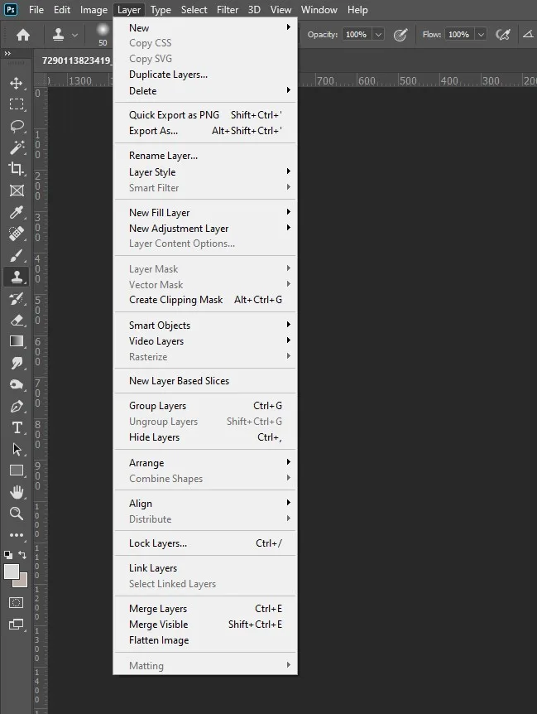
Task: Choose Flatten Image entry
Action: pyautogui.click(x=205, y=640)
